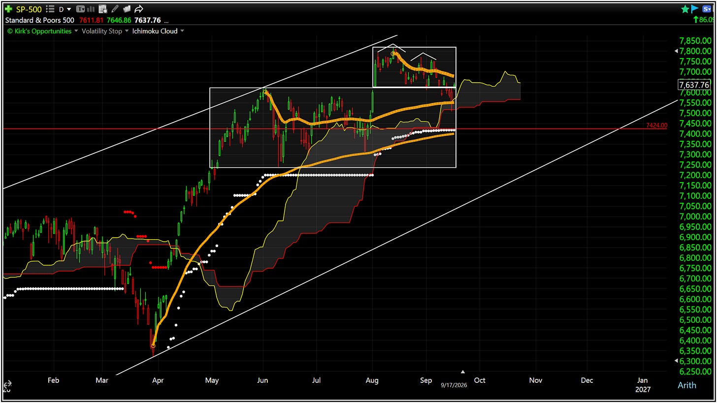Select the pencil drawing tool
The width and height of the screenshot is (717, 403).
click(115, 9)
